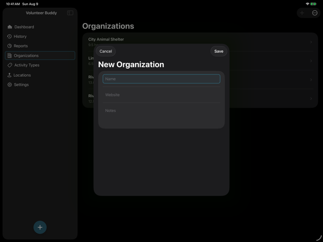323x242 pixels.
Task: Click the Sun Aug 9 date
Action: [30, 4]
